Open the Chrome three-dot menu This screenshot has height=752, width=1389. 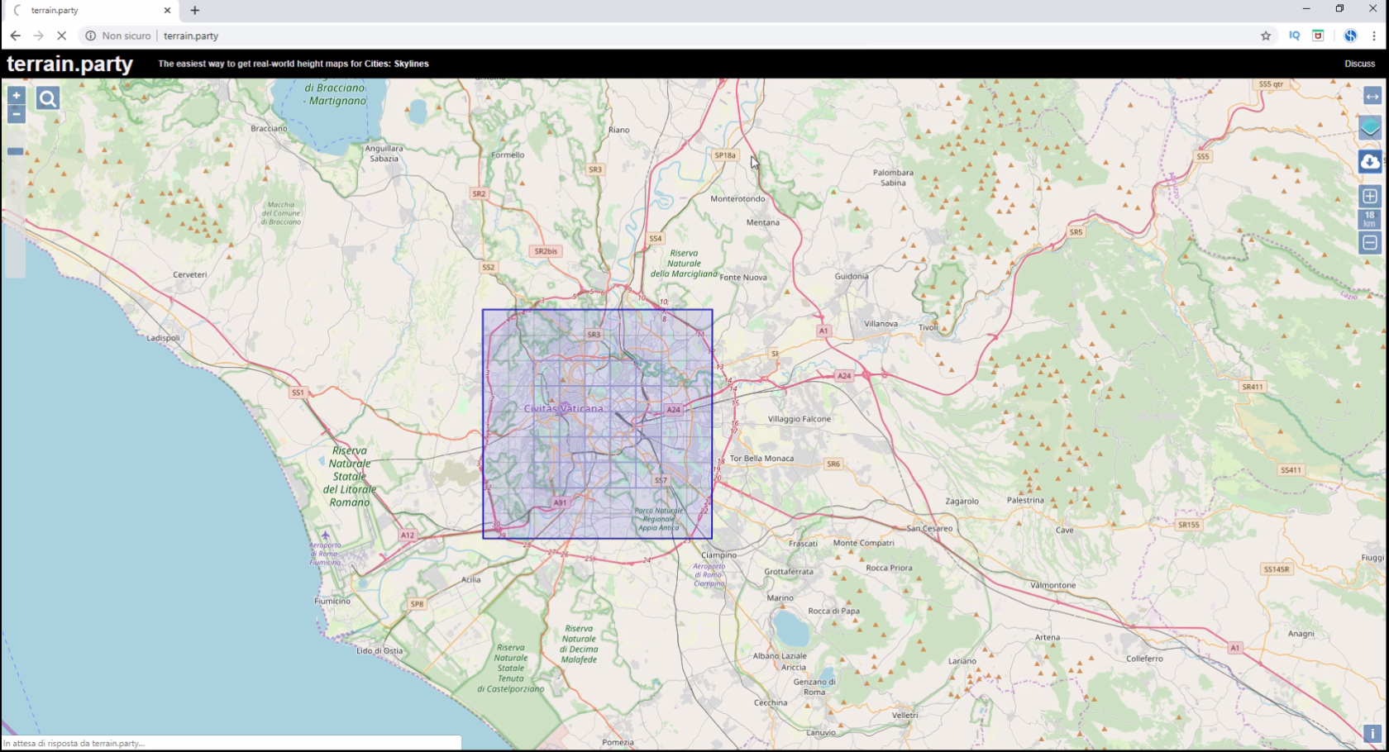point(1374,36)
